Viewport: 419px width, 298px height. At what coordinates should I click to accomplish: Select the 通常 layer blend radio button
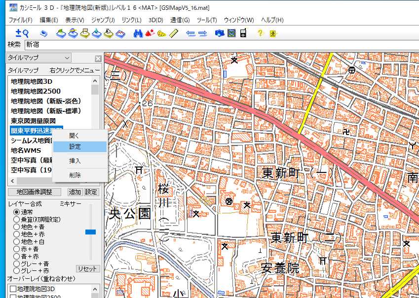coord(17,212)
